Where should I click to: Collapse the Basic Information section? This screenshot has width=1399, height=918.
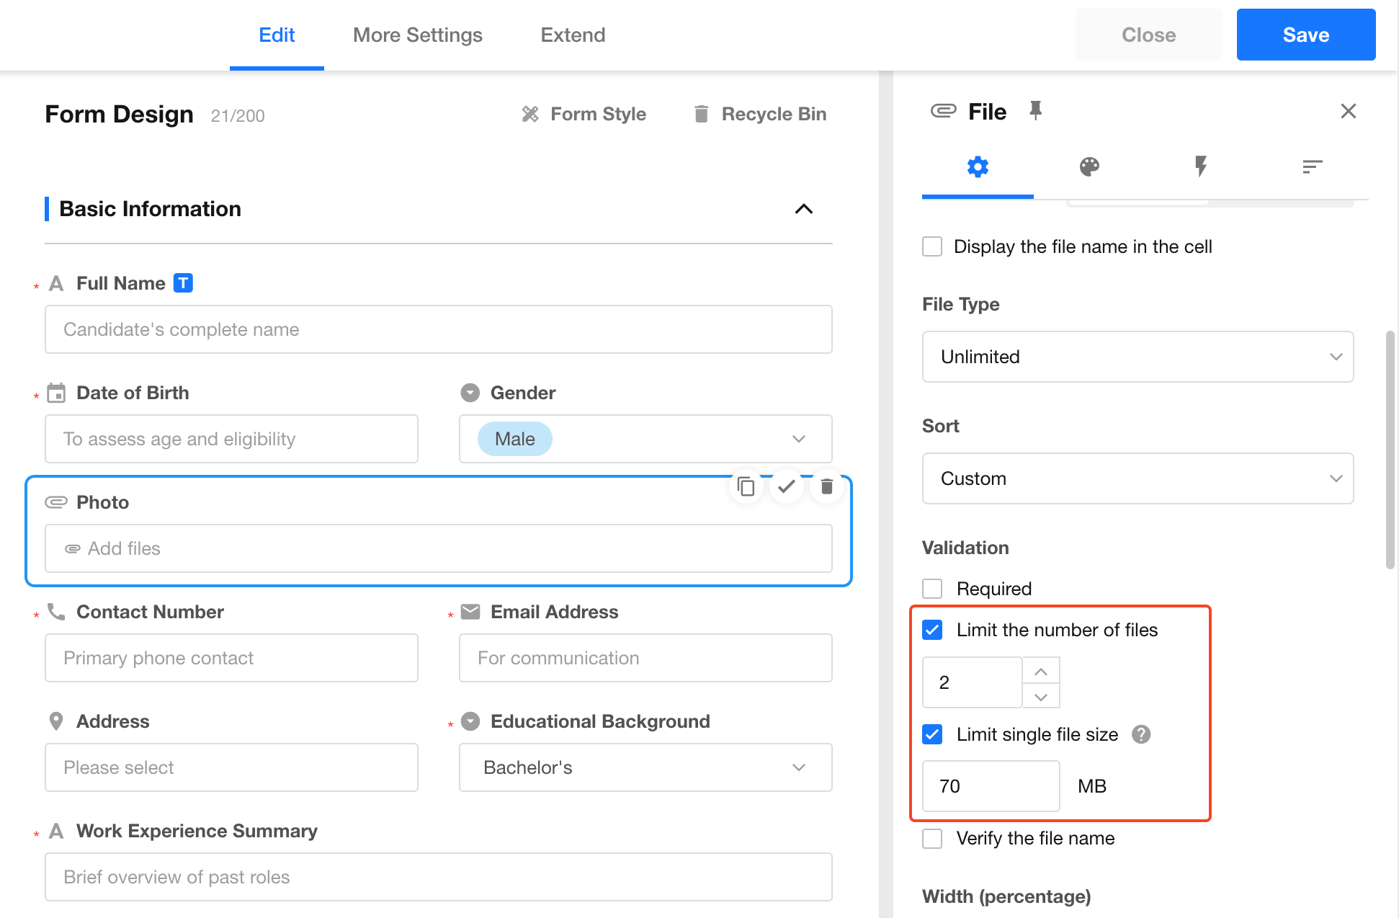coord(803,209)
